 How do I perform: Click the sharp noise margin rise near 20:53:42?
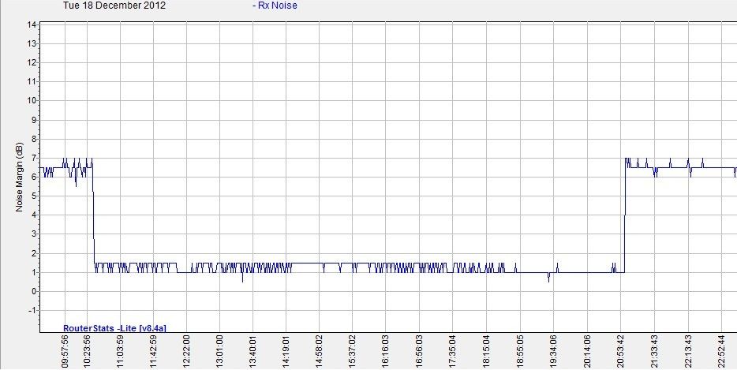click(x=625, y=215)
